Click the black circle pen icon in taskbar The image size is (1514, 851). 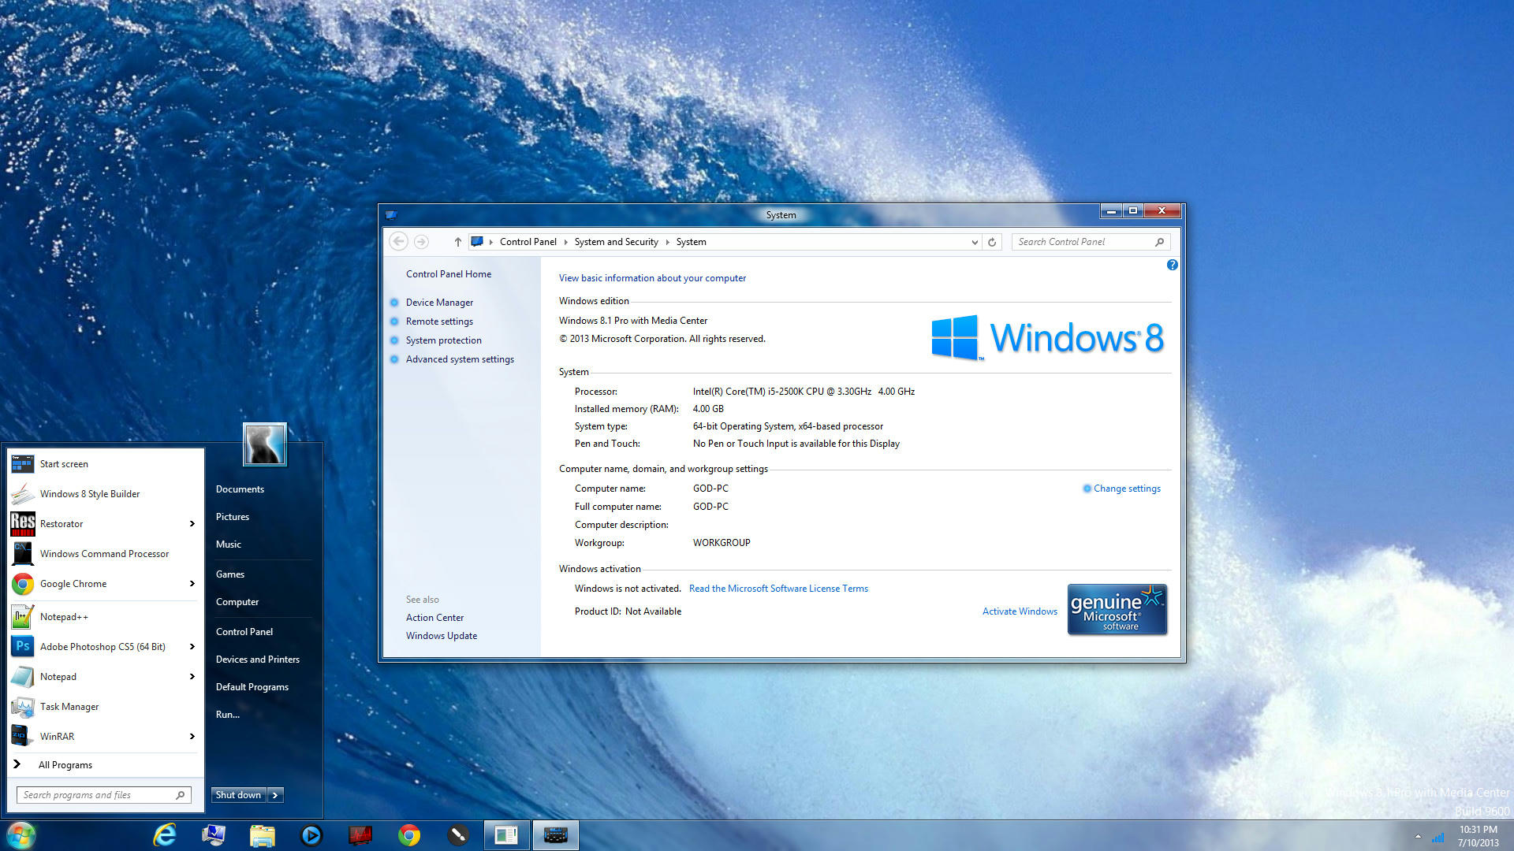[x=457, y=835]
